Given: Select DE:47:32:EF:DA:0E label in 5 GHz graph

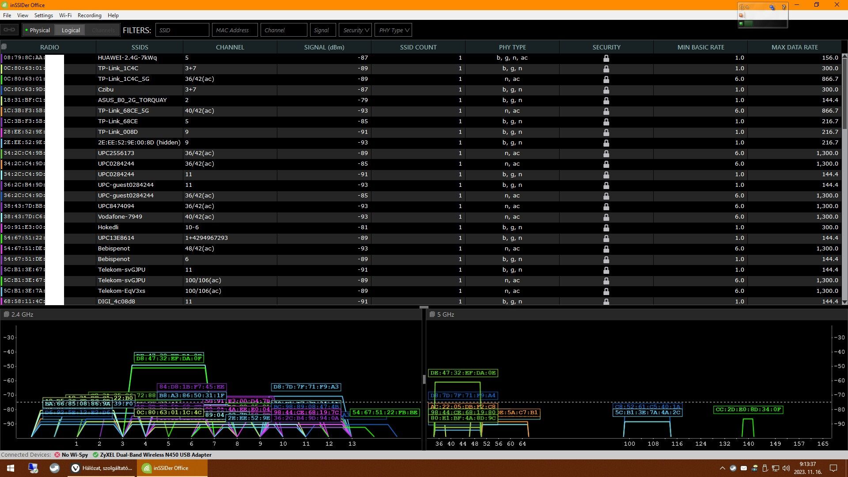Looking at the screenshot, I should coord(463,373).
